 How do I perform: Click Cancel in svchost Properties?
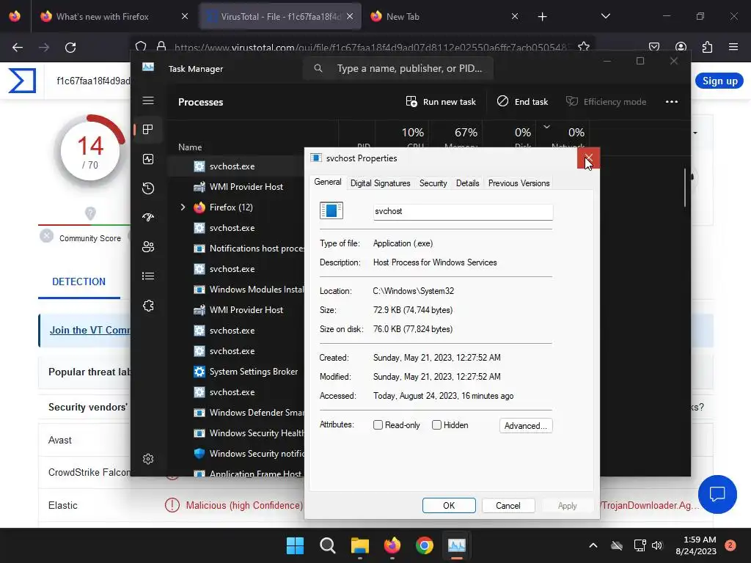click(x=508, y=506)
